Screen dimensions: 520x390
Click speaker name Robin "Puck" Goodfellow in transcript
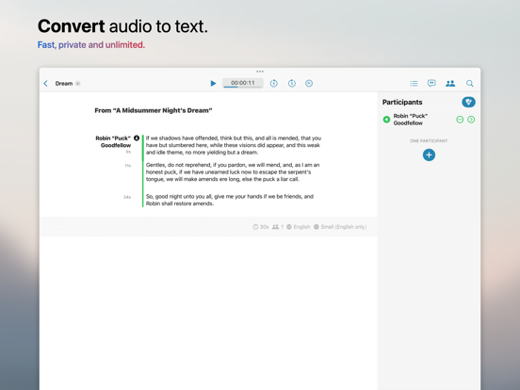113,141
